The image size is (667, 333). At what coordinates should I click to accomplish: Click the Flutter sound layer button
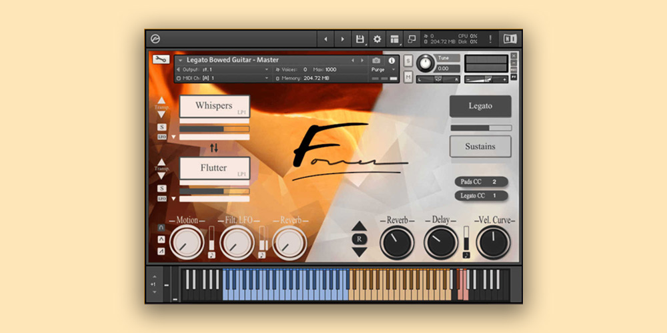(214, 168)
